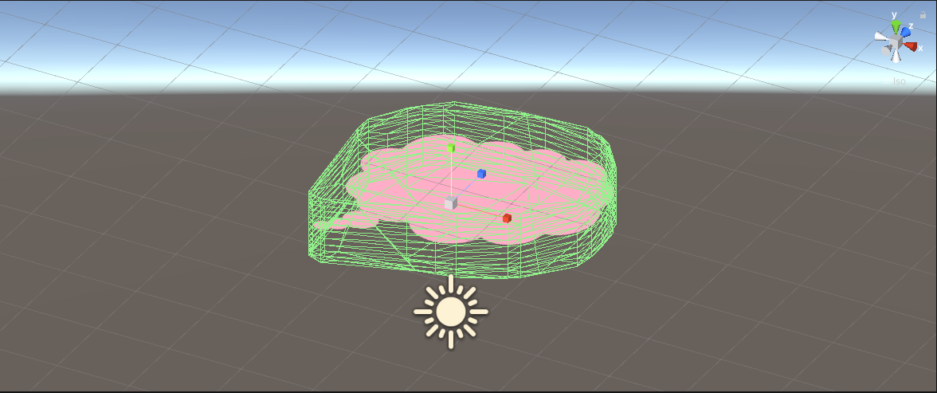Grab the blue Z-axis scale handle cube
This screenshot has width=937, height=393.
click(x=481, y=174)
